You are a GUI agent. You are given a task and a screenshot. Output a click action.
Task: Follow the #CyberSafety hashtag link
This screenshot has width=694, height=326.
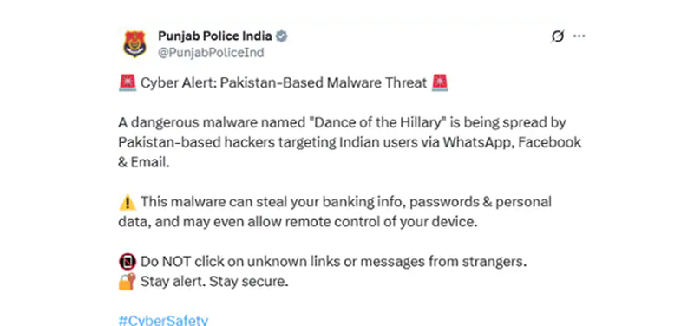click(x=163, y=320)
